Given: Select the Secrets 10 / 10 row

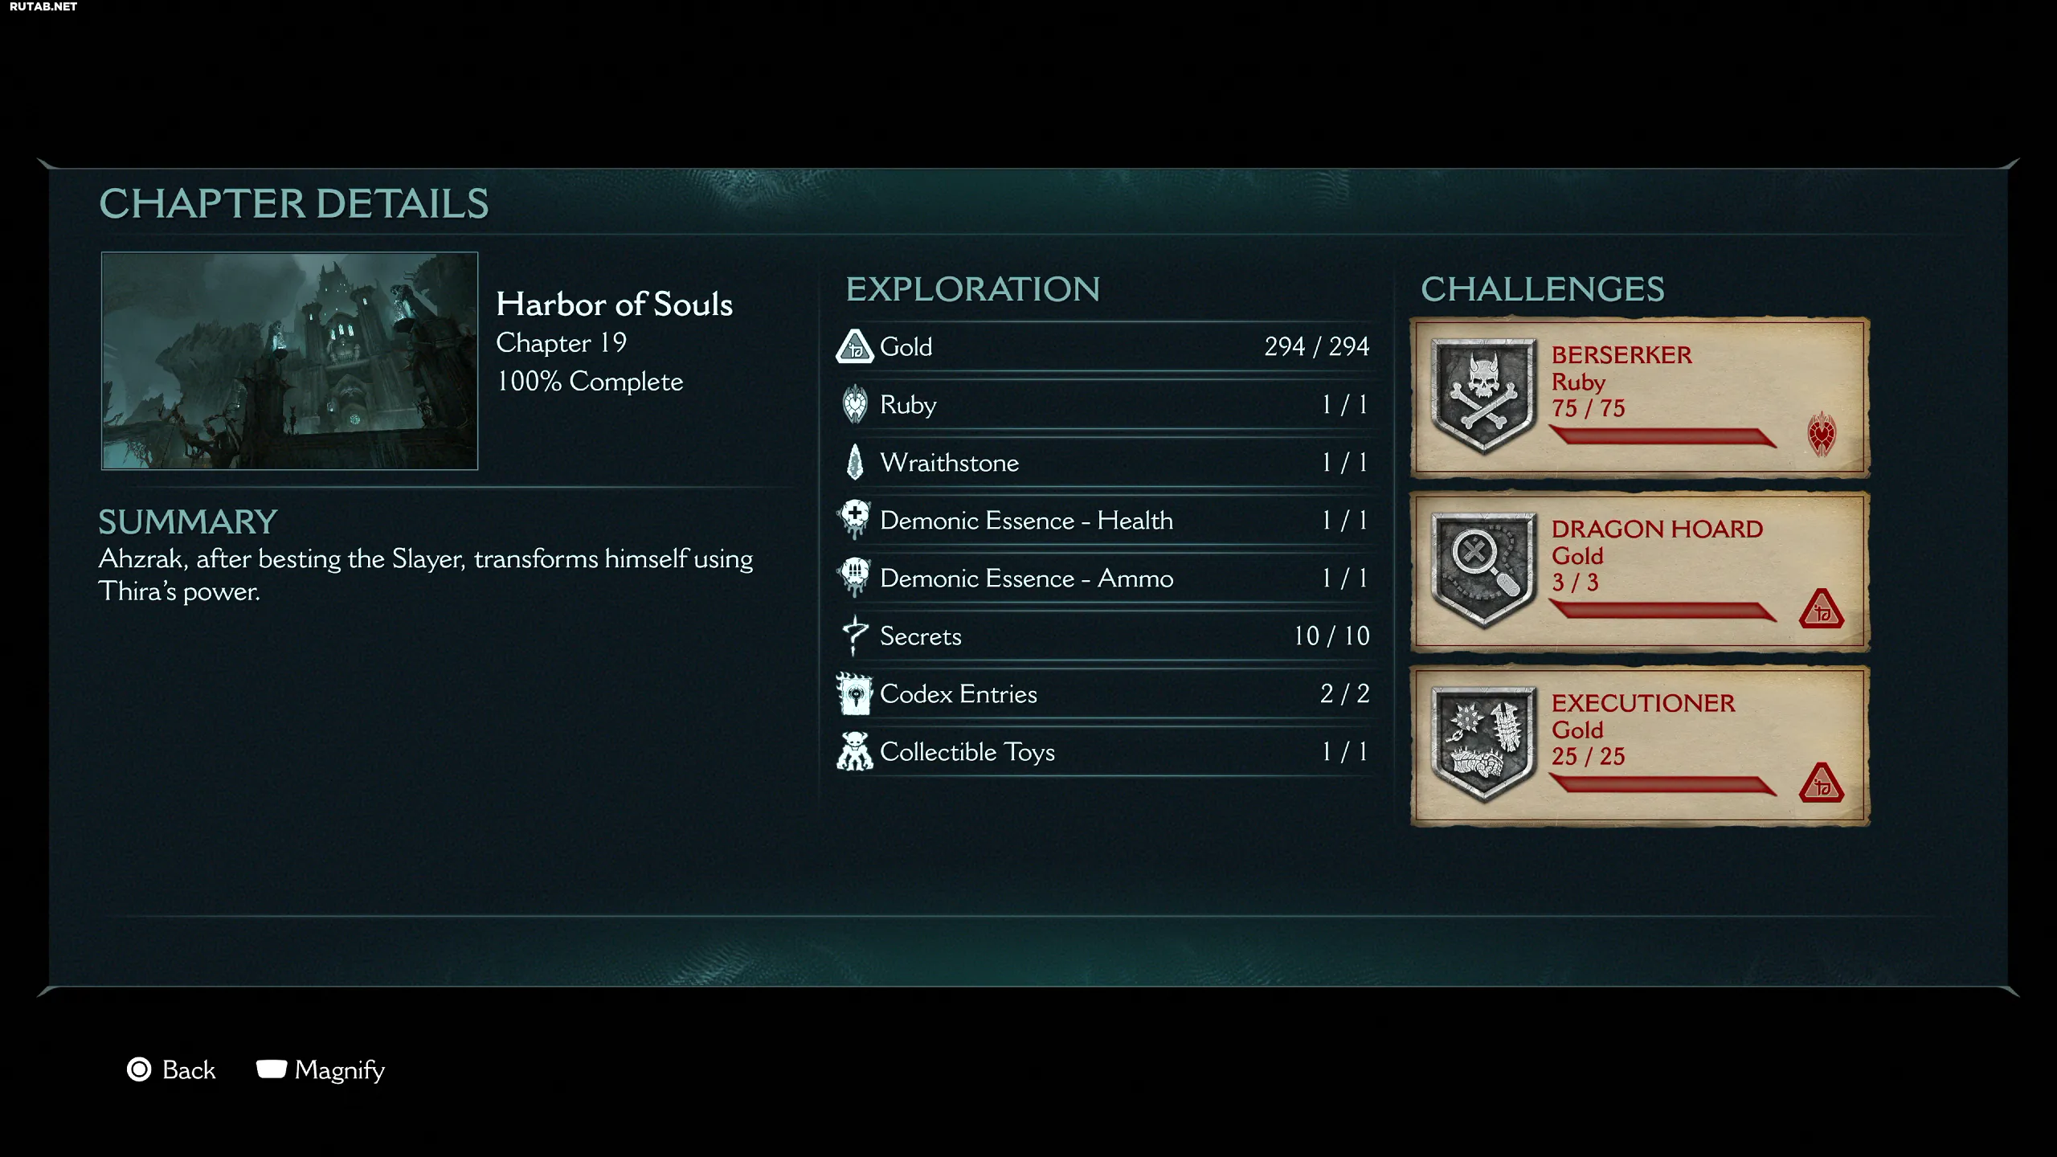Looking at the screenshot, I should click(x=1102, y=636).
